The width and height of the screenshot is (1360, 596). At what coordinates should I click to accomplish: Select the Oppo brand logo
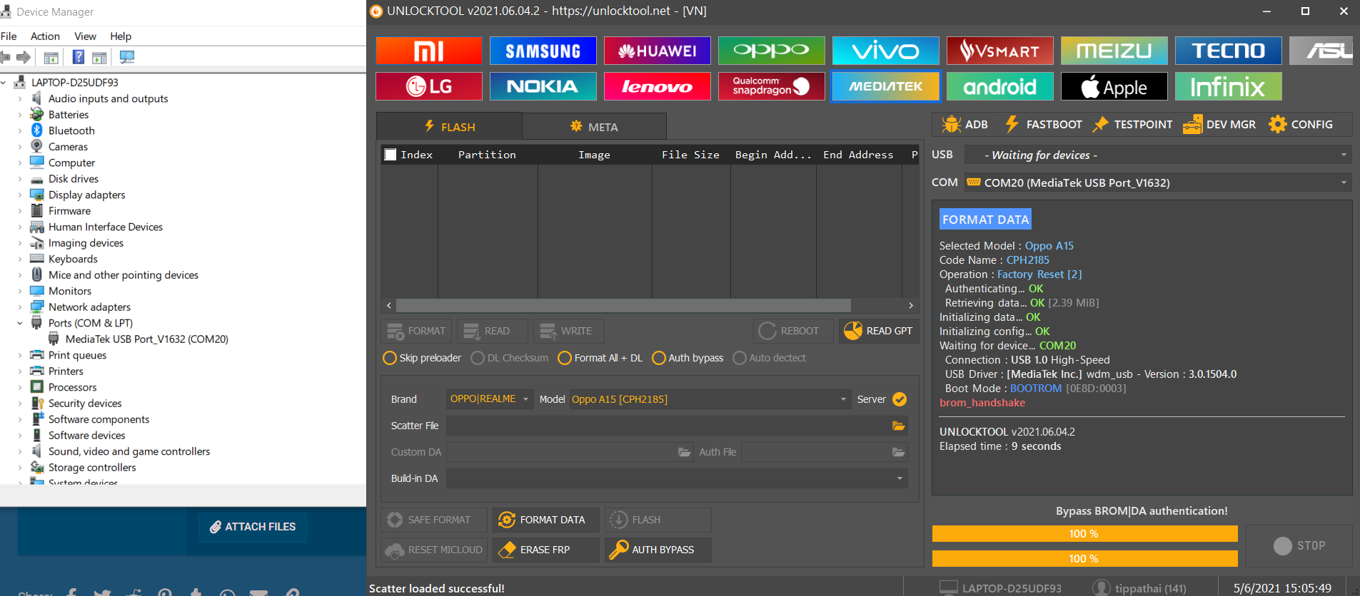coord(772,51)
